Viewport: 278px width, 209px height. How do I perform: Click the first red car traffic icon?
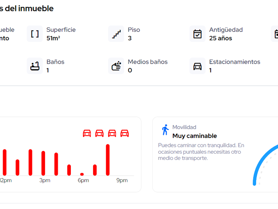point(87,133)
